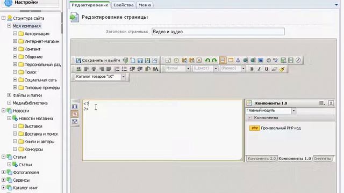This screenshot has height=193, width=344.
Task: Insert a special character via the © icon
Action: pos(268,60)
